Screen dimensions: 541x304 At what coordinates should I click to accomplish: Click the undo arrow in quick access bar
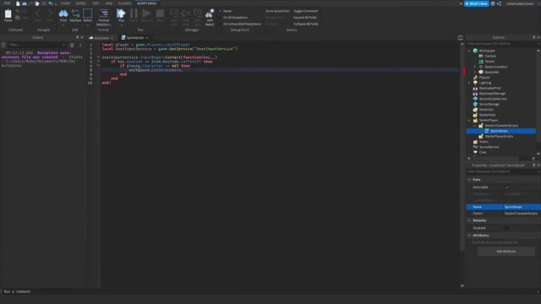(51, 3)
